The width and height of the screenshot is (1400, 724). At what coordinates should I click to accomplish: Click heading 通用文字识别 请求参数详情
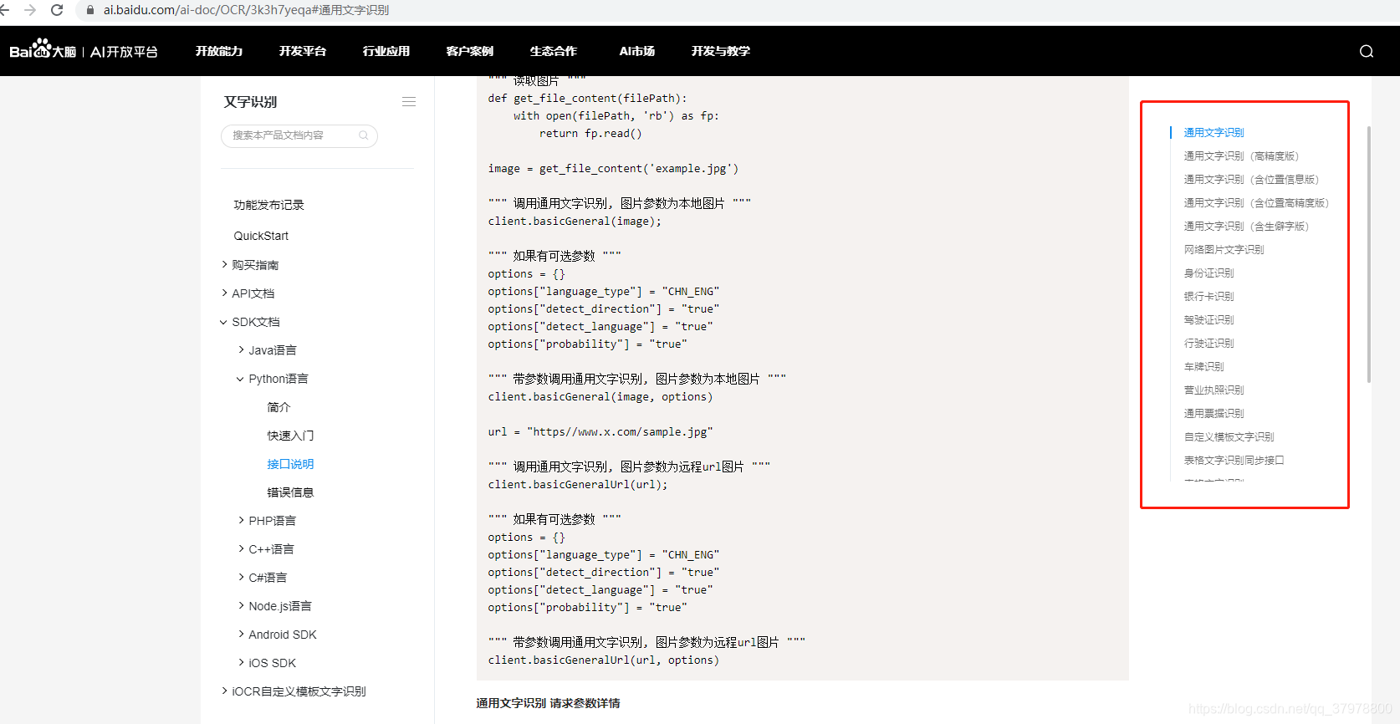click(548, 703)
